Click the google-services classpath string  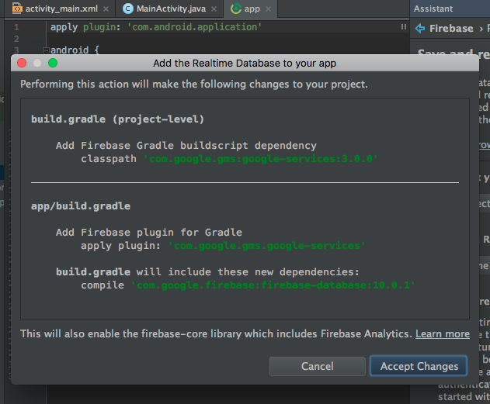click(x=261, y=159)
